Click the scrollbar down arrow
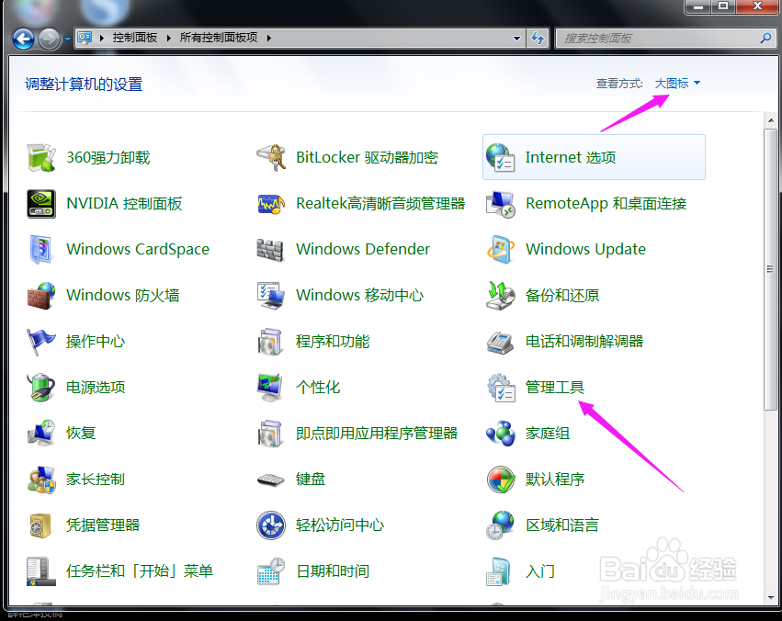The height and width of the screenshot is (621, 782). click(771, 598)
